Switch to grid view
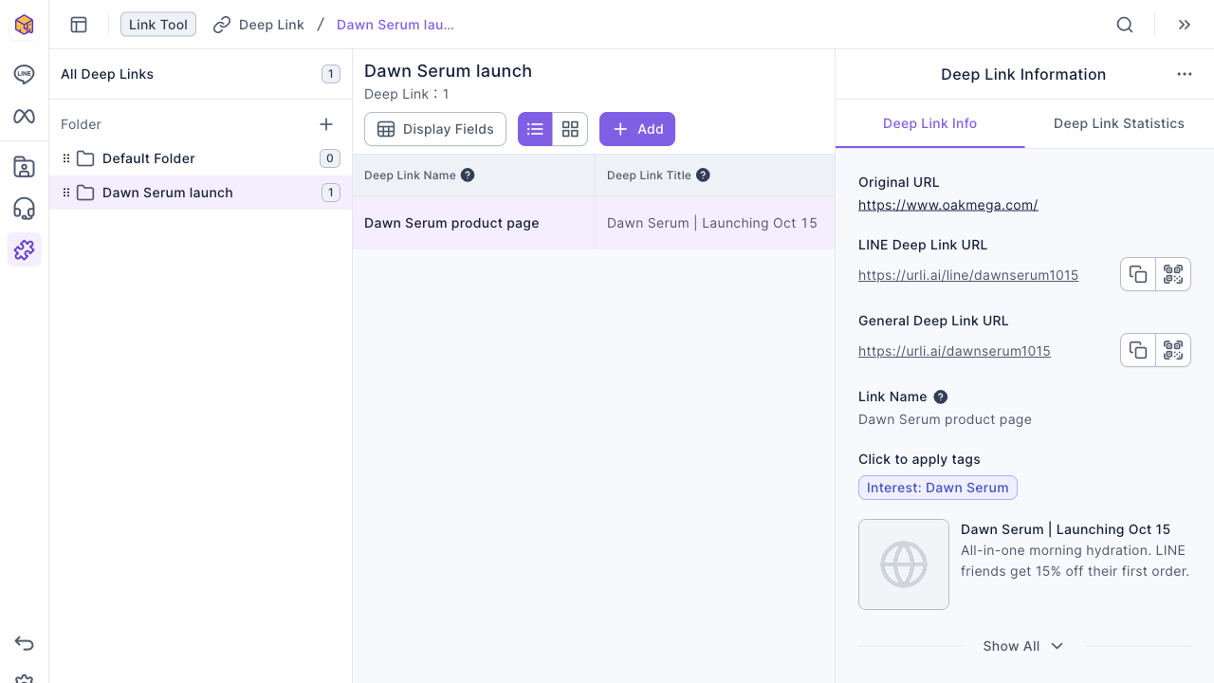 click(570, 129)
